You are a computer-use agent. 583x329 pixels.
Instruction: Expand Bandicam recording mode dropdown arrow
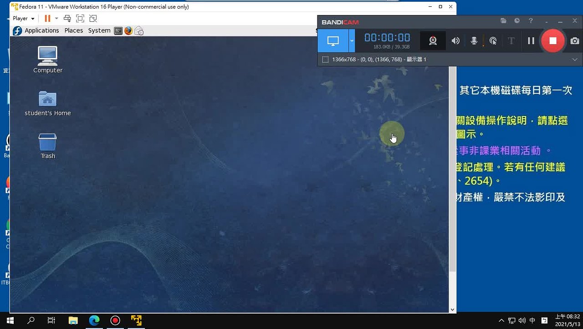352,41
